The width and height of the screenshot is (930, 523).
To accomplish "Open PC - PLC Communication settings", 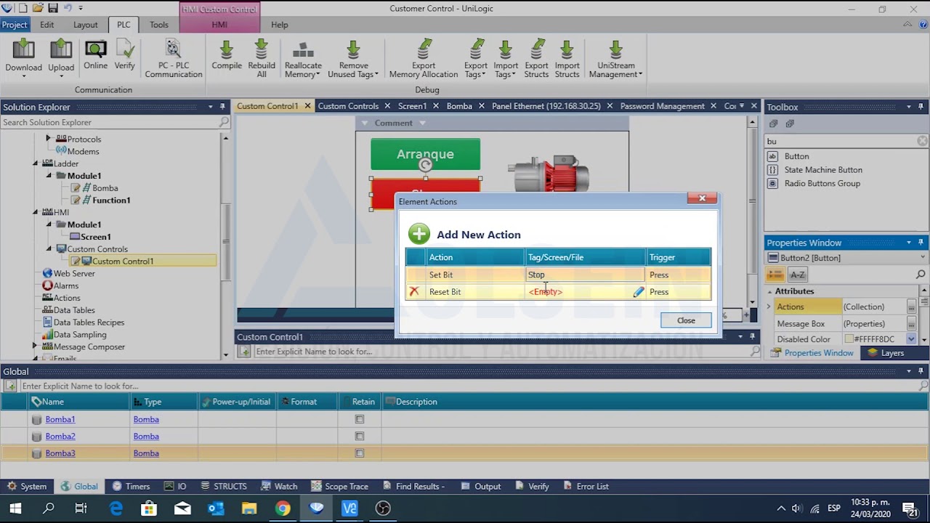I will [173, 50].
